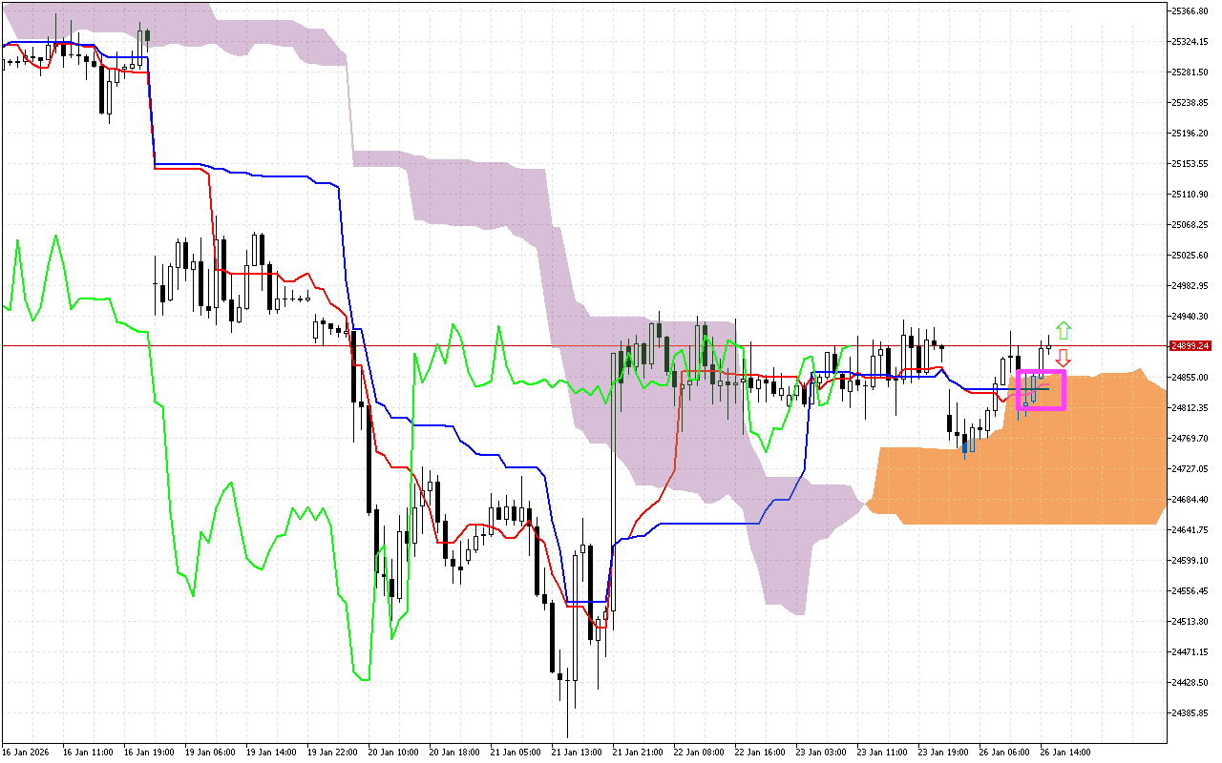Viewport: 1222px width, 763px height.
Task: Click the green up arrow signal
Action: pos(1064,331)
